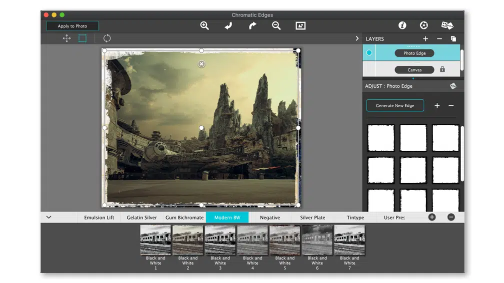Open the Emulsion Lift tab
The width and height of the screenshot is (504, 283).
(x=99, y=218)
